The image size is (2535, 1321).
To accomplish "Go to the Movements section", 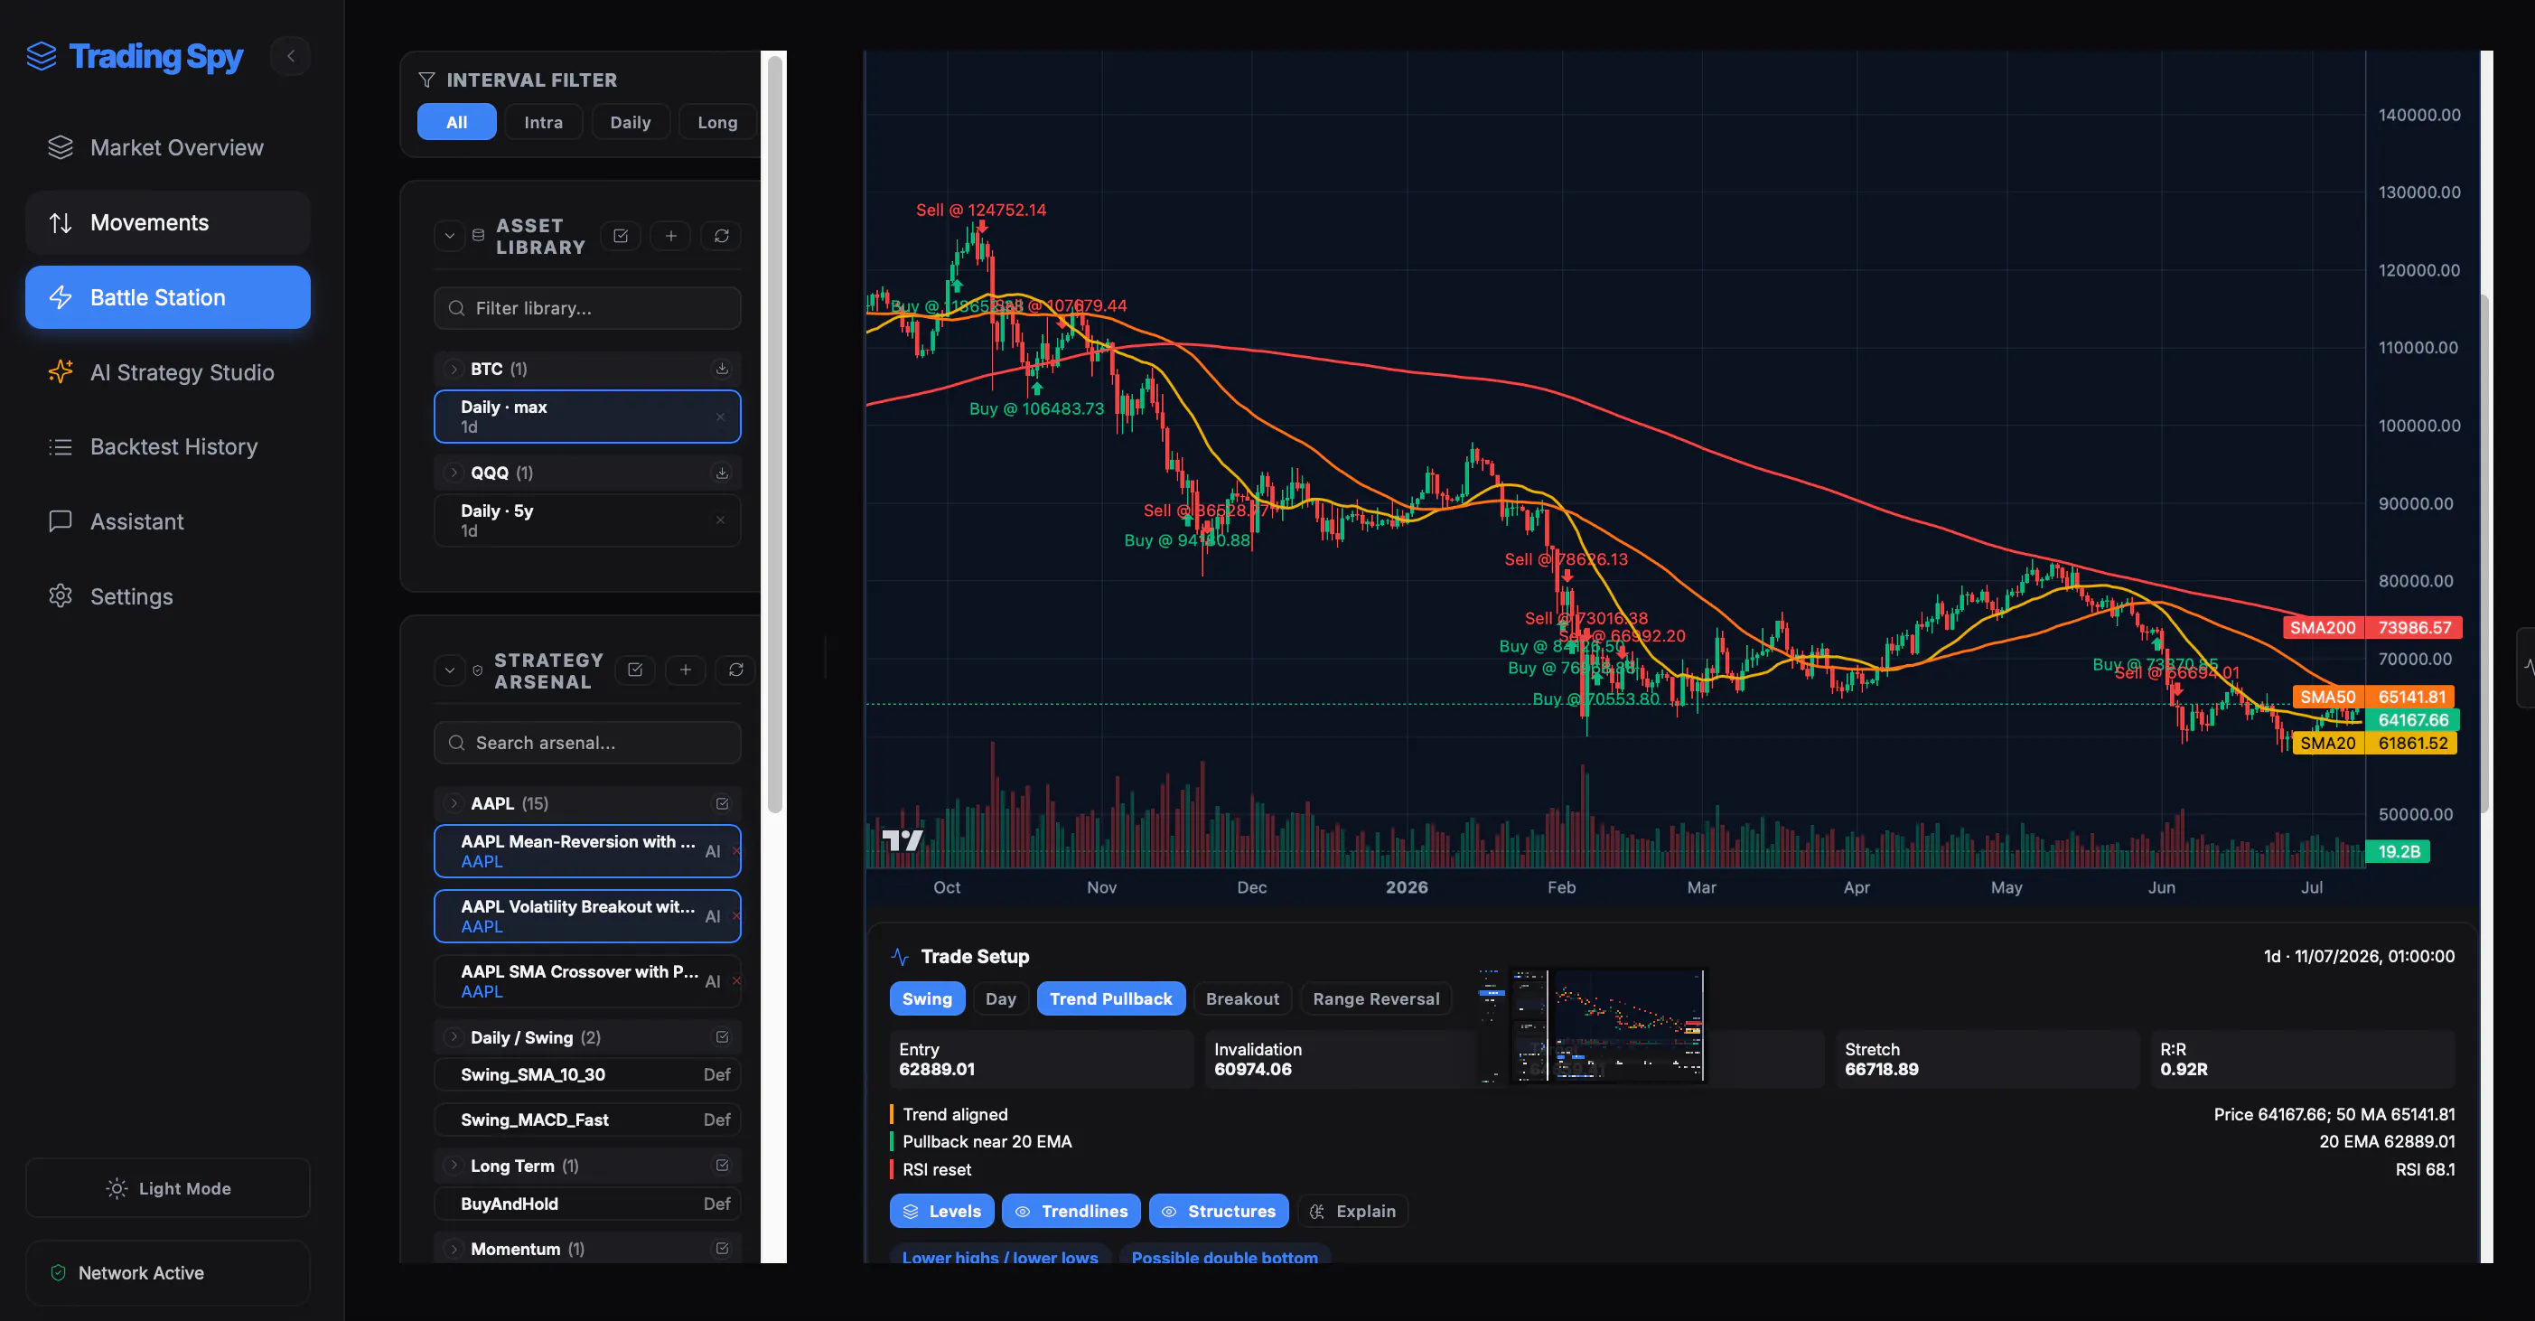I will click(167, 222).
